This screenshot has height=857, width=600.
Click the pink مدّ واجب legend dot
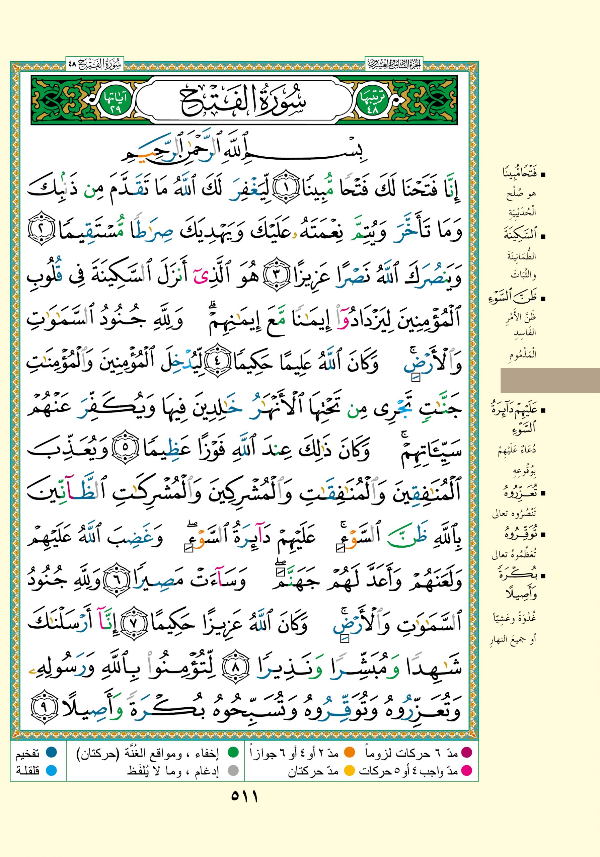(466, 770)
